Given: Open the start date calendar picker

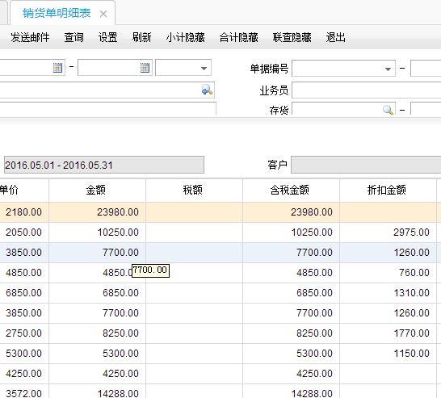Looking at the screenshot, I should click(x=57, y=68).
